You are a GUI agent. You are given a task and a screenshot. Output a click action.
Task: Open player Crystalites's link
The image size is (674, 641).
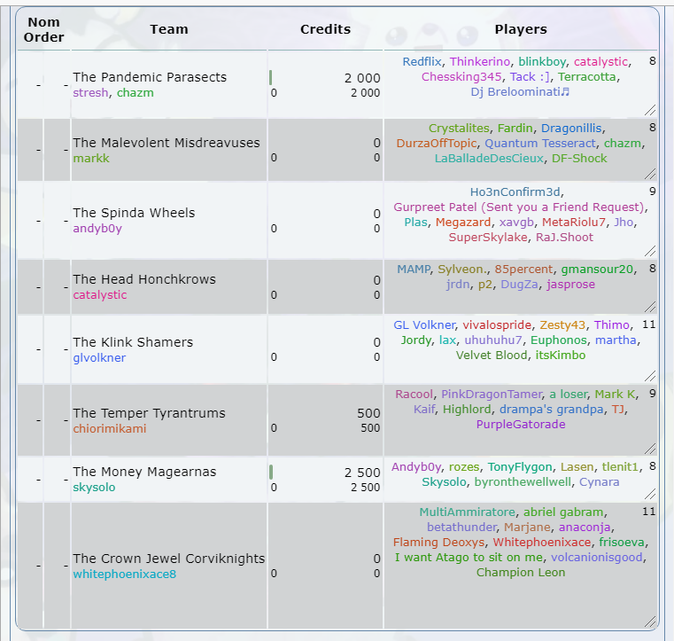coord(459,129)
